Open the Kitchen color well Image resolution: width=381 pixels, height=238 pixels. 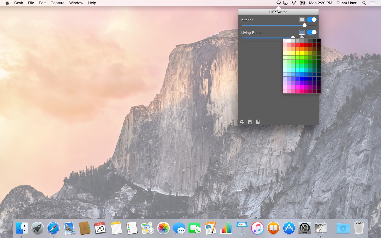[302, 20]
